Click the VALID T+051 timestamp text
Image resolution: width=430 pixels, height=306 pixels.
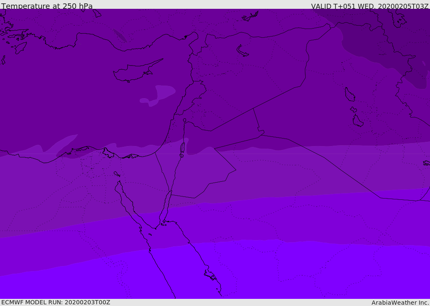[370, 6]
